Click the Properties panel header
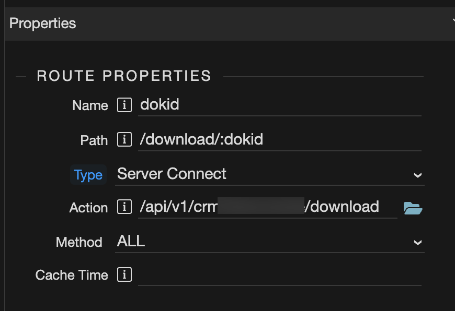455x311 pixels. click(x=230, y=24)
